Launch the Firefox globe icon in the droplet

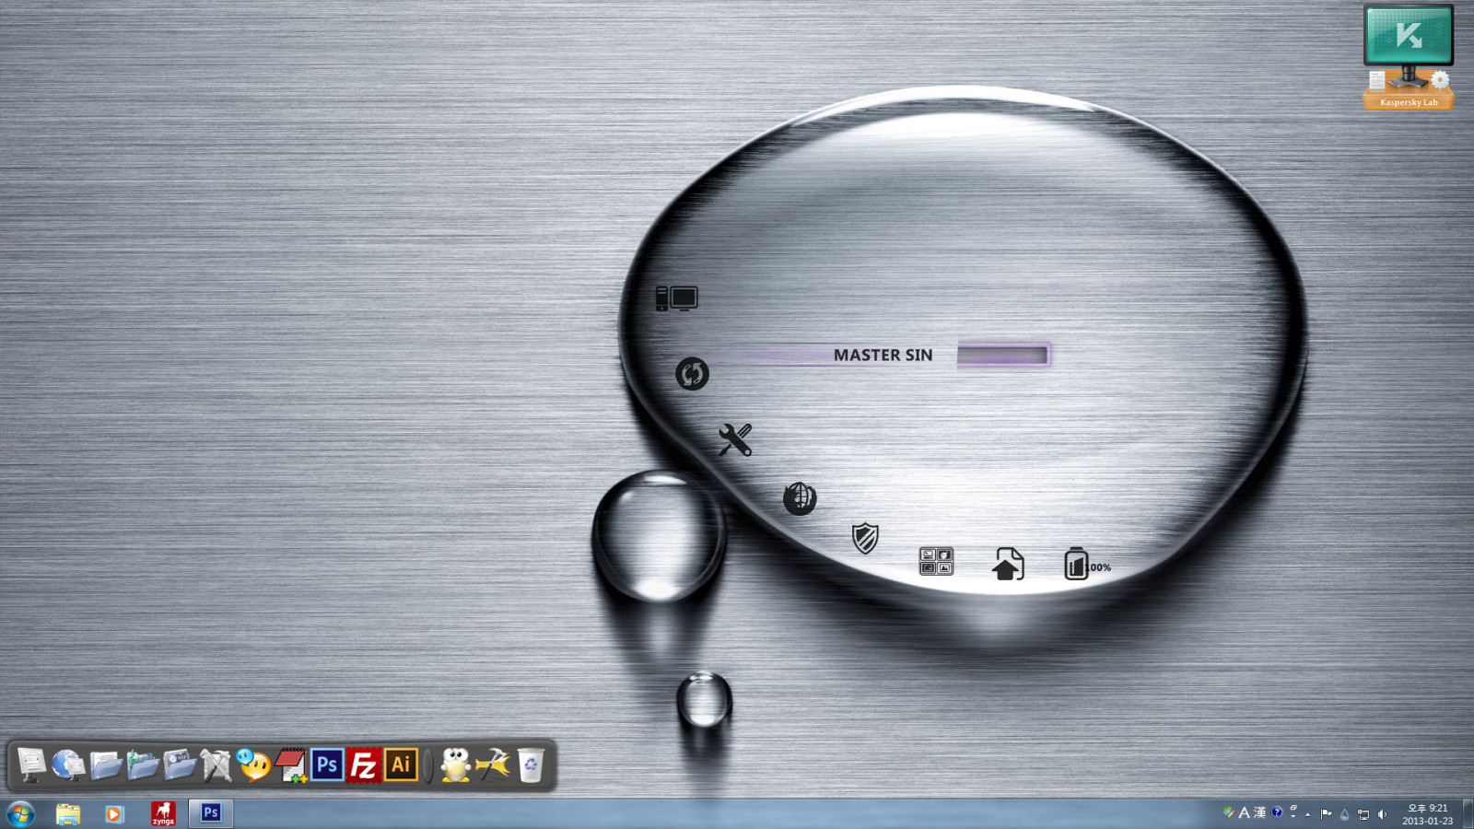[799, 498]
